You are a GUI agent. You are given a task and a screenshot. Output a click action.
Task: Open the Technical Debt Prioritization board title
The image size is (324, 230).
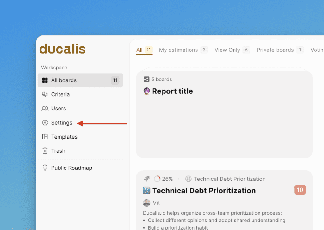[x=204, y=191]
